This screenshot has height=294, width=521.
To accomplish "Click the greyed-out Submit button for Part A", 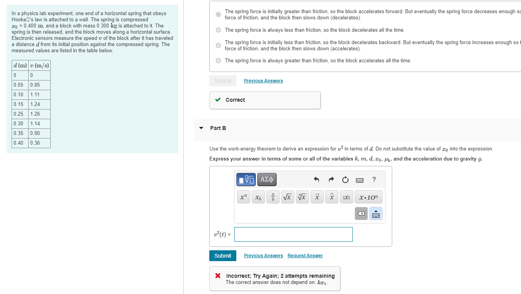I will (223, 81).
